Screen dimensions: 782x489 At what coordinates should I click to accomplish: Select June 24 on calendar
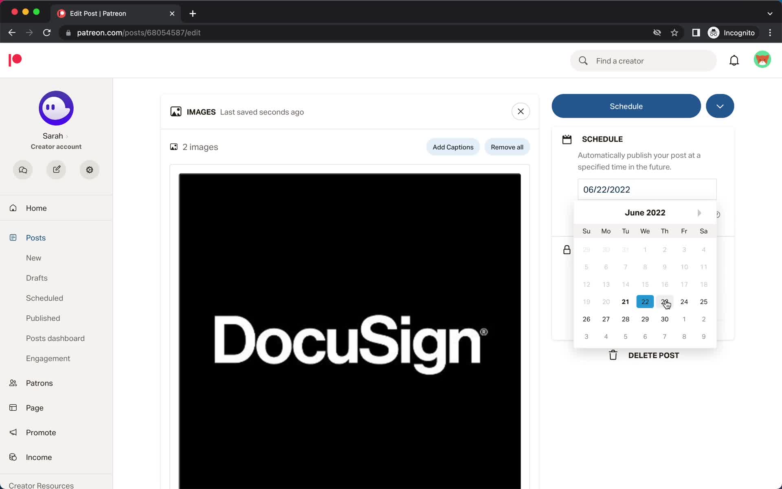(x=684, y=302)
